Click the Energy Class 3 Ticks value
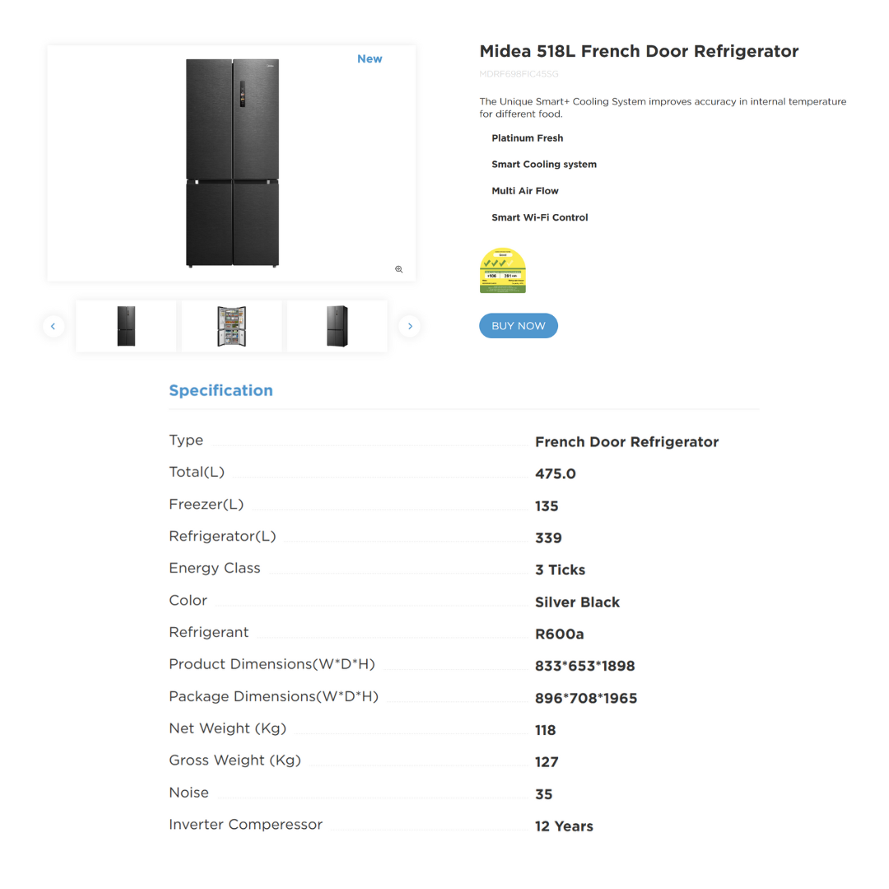 (560, 570)
